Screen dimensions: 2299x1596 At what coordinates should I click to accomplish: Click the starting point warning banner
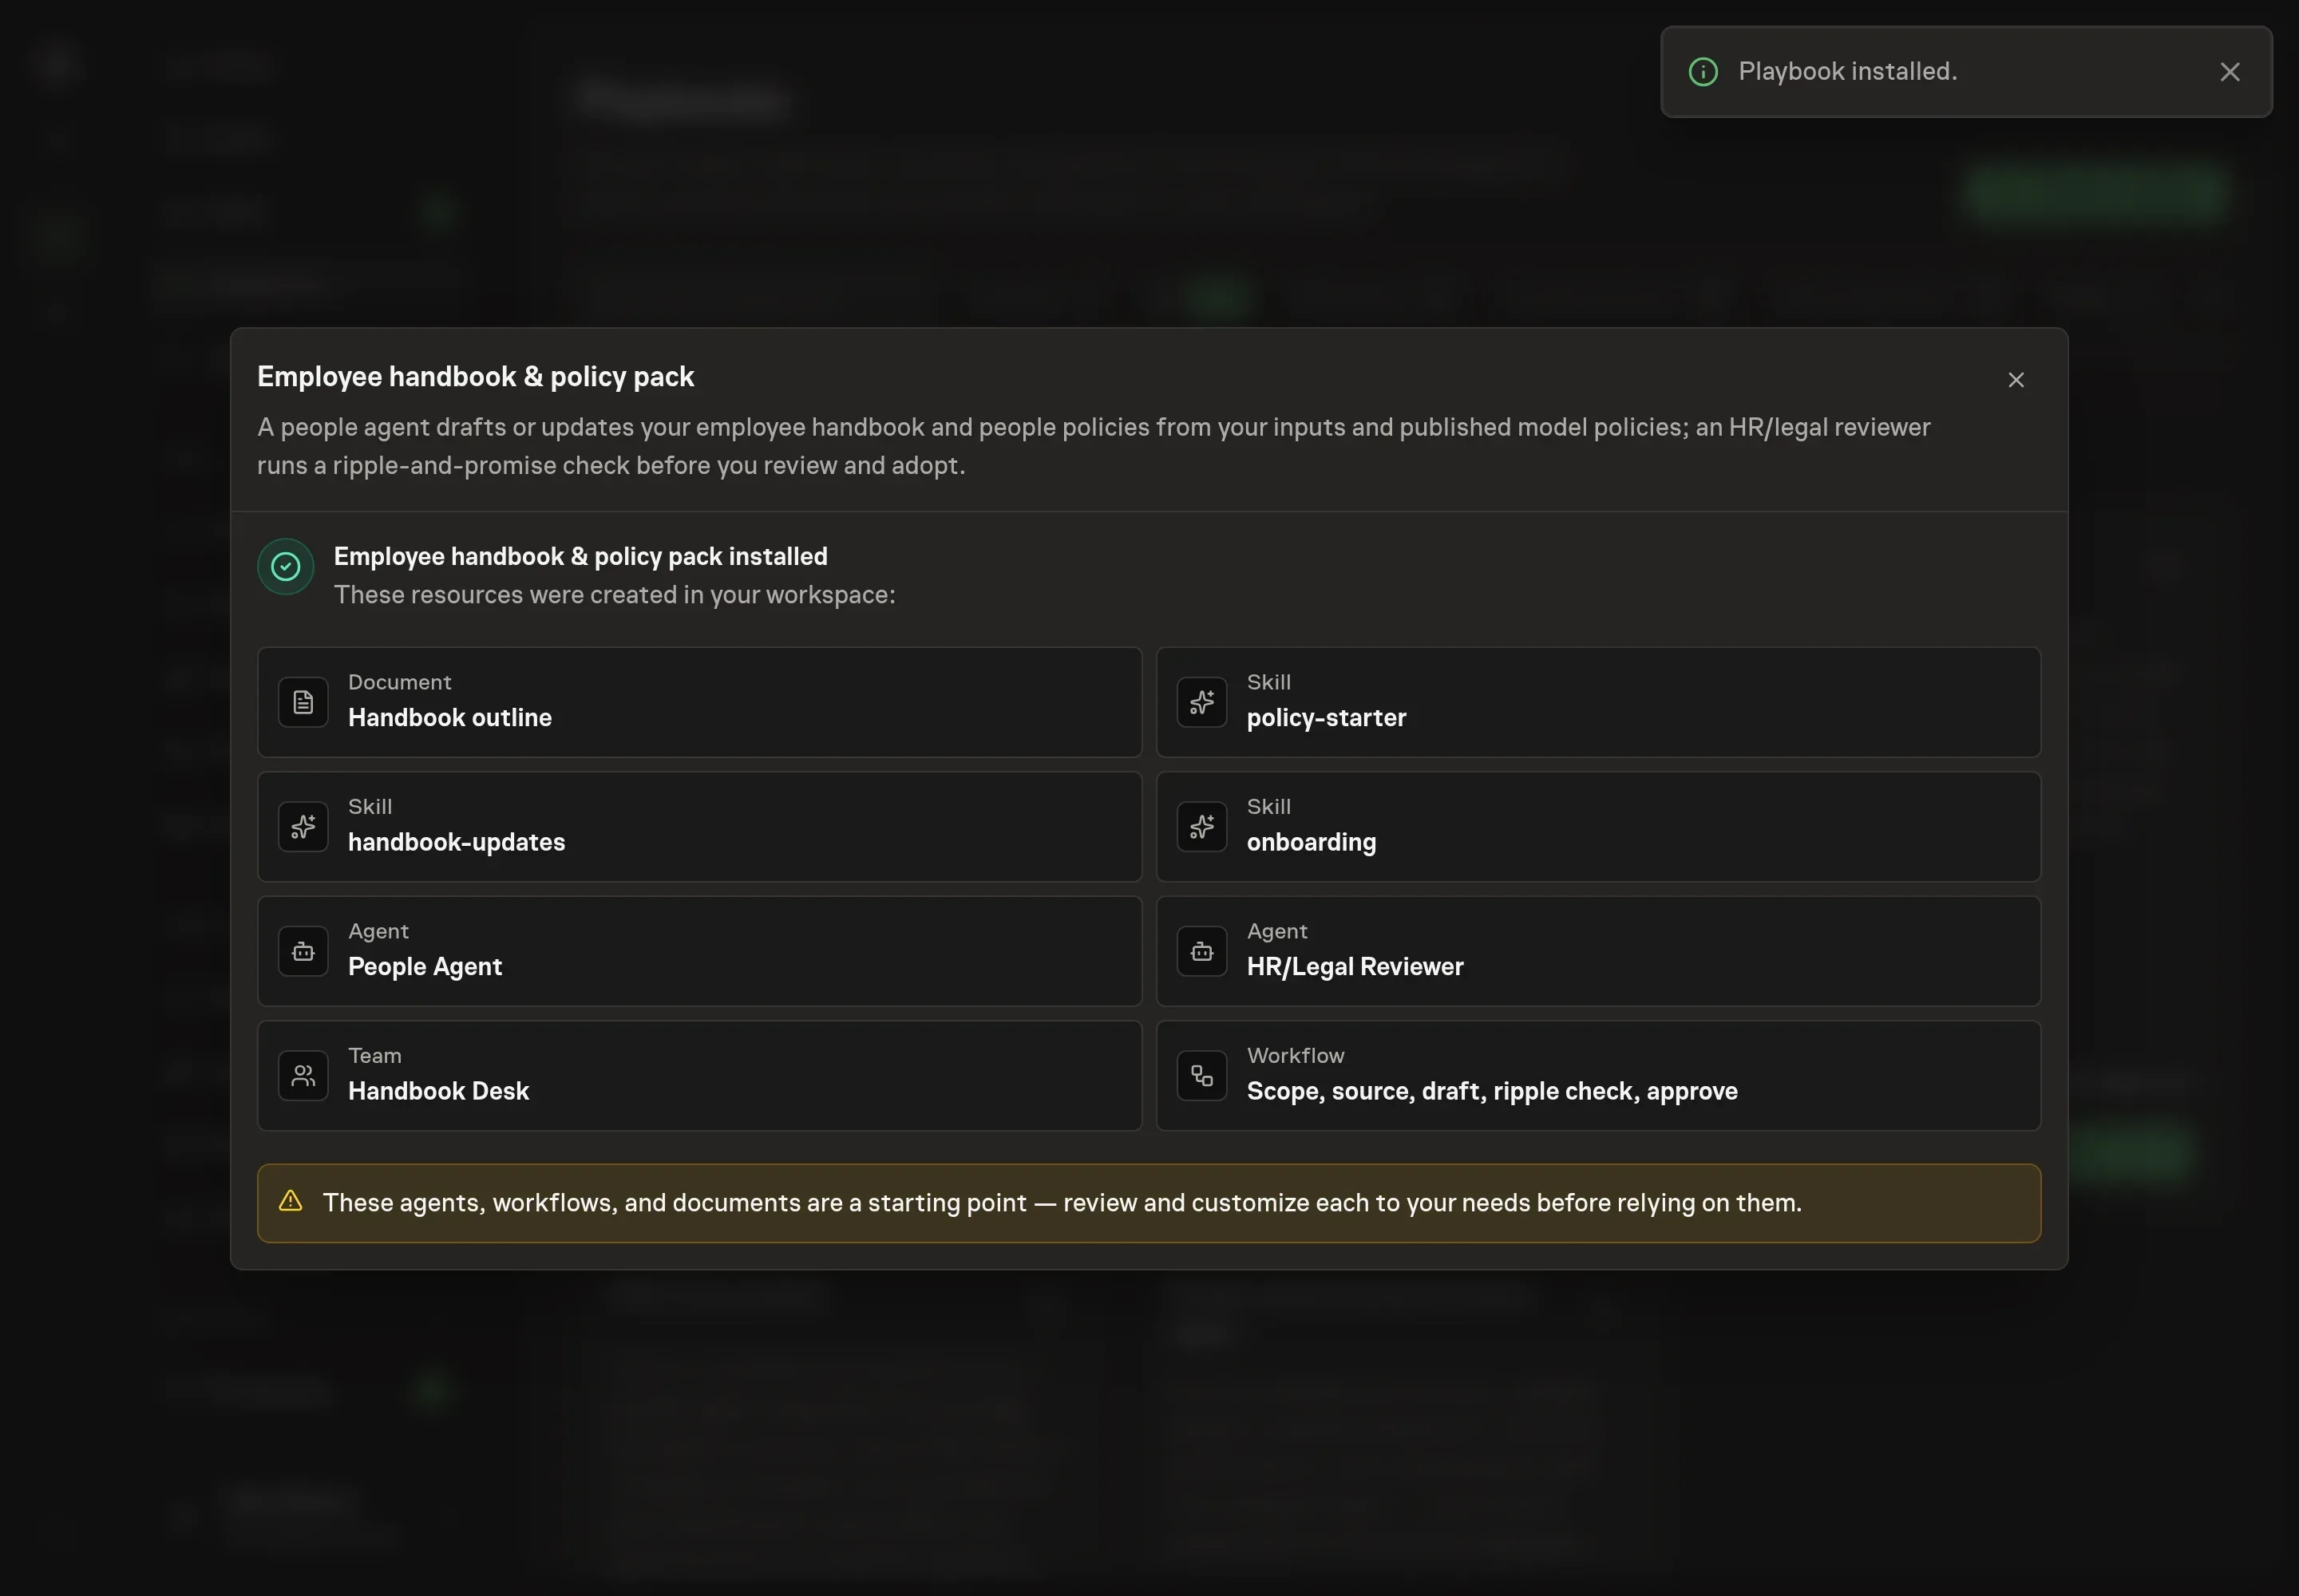coord(1149,1203)
